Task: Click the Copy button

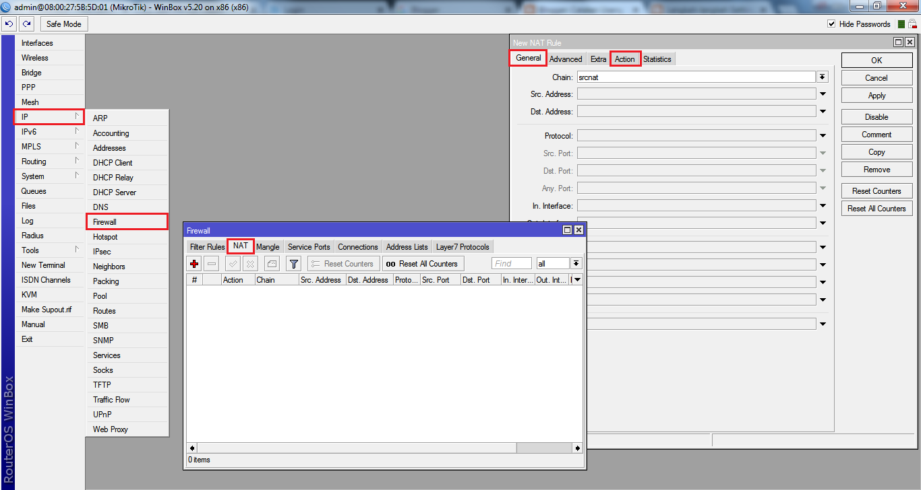Action: click(877, 152)
